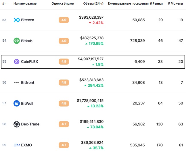Select weekly visits value 20,237

pos(139,103)
